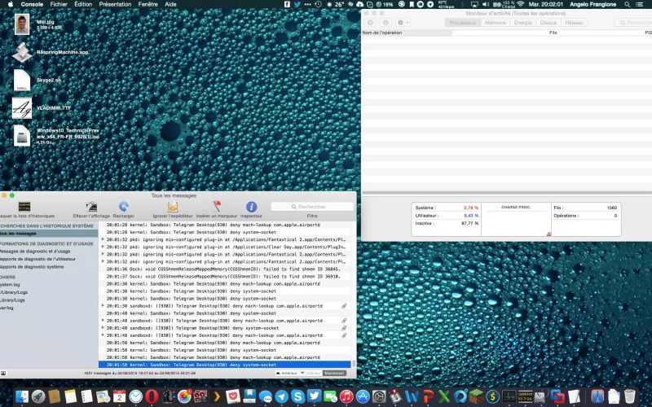The height and width of the screenshot is (407, 652).
Task: Open the Trash in the Dock
Action: (630, 396)
